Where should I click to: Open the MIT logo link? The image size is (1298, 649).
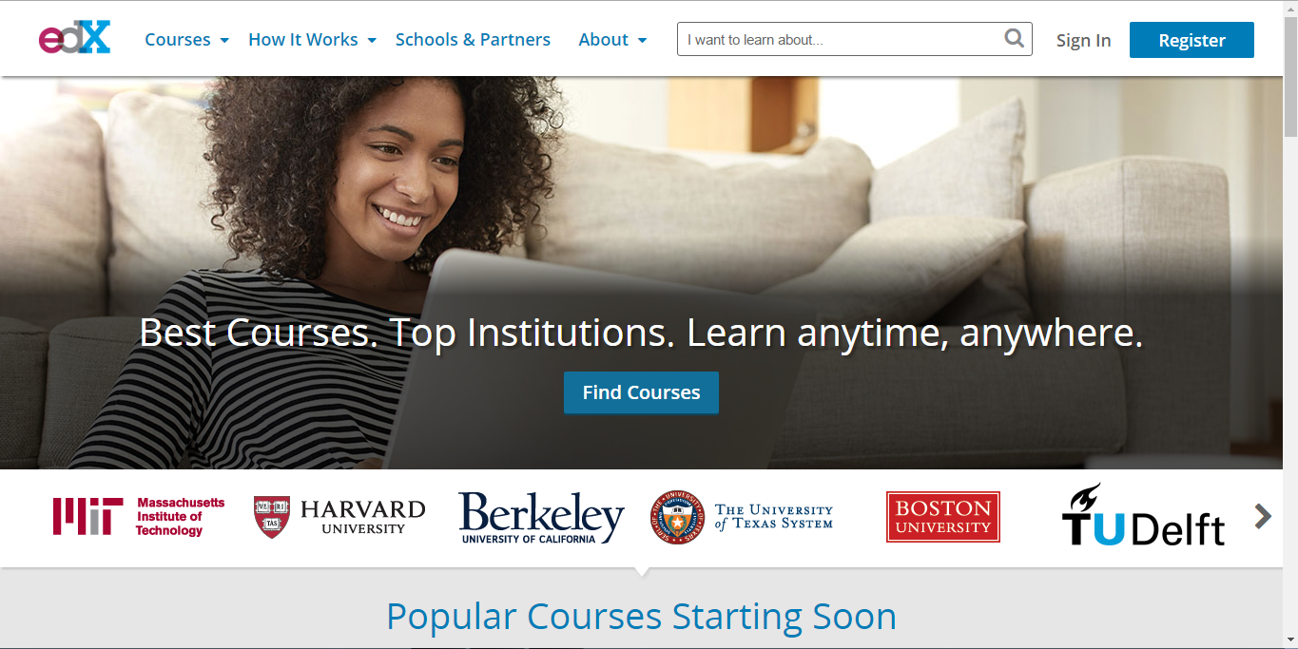point(139,516)
